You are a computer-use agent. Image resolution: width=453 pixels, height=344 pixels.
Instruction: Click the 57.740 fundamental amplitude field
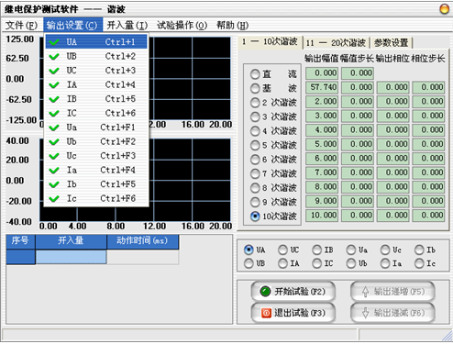322,87
